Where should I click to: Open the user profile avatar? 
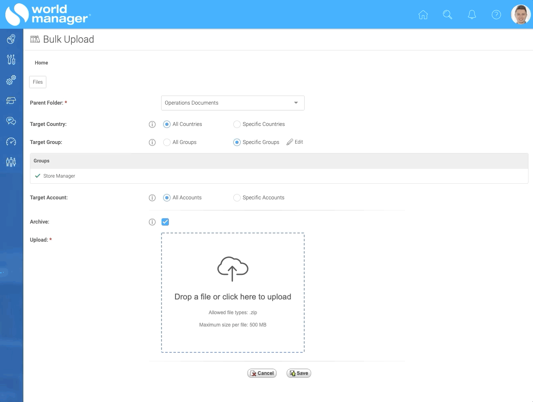pos(521,15)
